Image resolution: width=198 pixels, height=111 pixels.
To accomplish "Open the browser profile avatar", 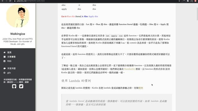I will 196,1.
